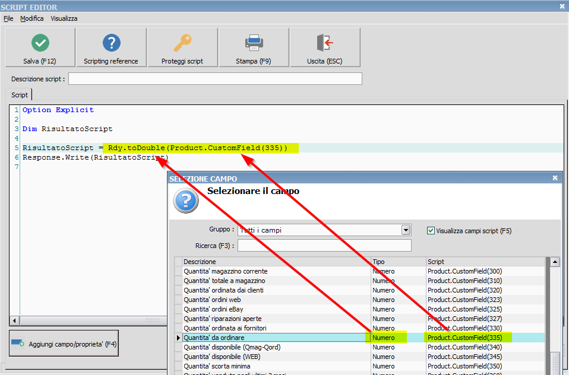Click the Proteggi script key button
The width and height of the screenshot is (569, 375).
pos(182,47)
